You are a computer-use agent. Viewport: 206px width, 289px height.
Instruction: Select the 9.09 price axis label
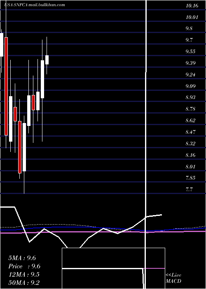[190, 86]
